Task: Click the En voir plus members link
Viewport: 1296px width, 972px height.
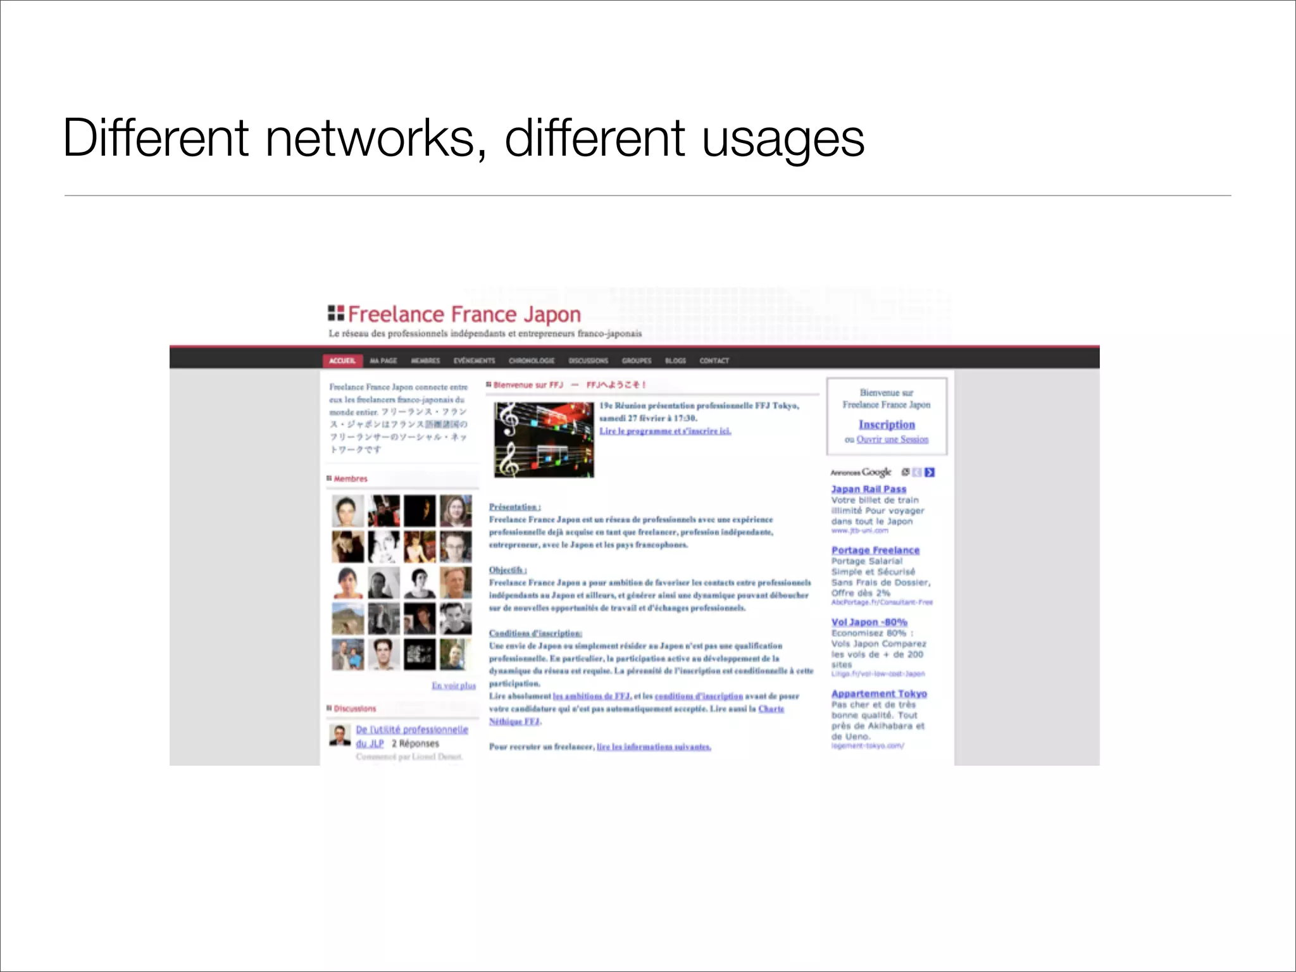Action: [x=453, y=685]
